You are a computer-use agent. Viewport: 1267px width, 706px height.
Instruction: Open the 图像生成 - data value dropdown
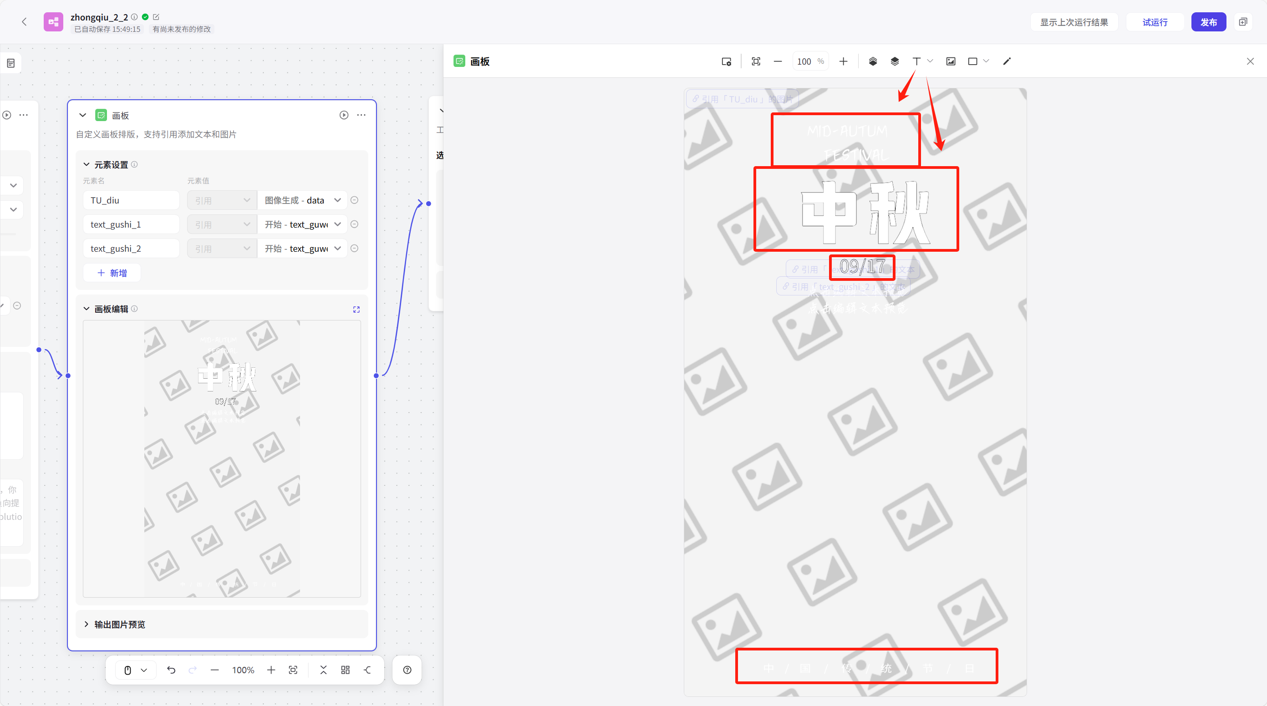pos(302,200)
